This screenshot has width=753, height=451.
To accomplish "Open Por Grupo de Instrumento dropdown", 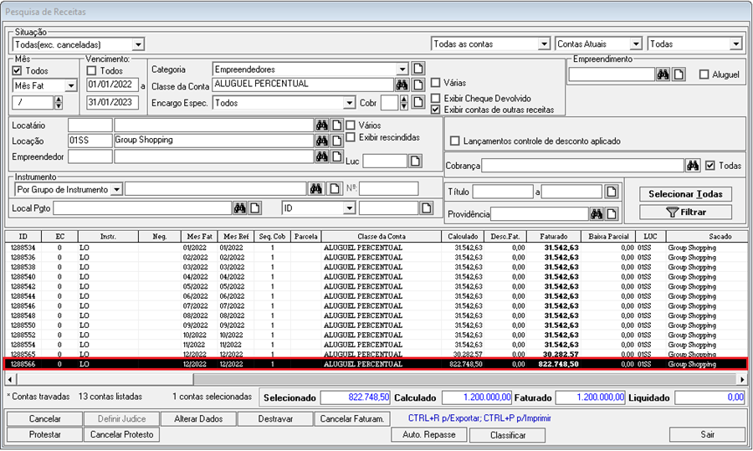I will pyautogui.click(x=116, y=189).
